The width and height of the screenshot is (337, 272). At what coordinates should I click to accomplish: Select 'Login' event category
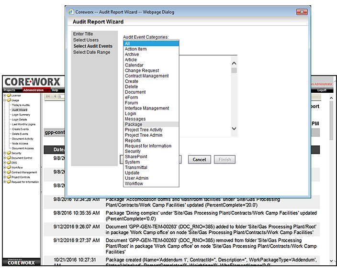tap(151, 114)
